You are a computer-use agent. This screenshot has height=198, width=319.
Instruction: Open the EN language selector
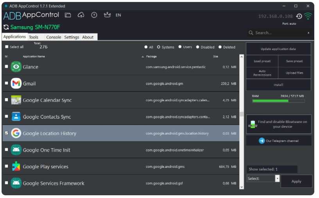(118, 15)
